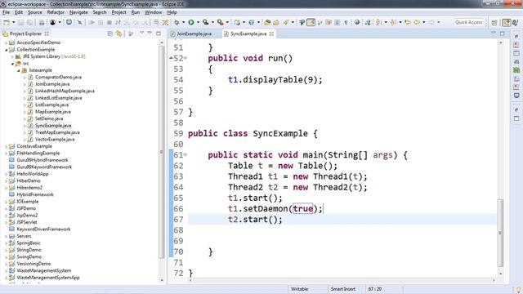The width and height of the screenshot is (523, 294).
Task: Open the Source menu
Action: click(34, 12)
